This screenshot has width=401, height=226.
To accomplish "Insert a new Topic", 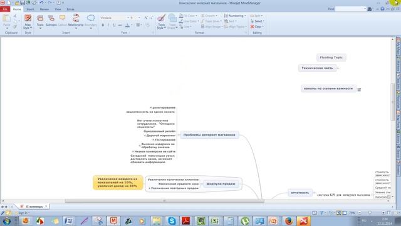I will pos(40,21).
